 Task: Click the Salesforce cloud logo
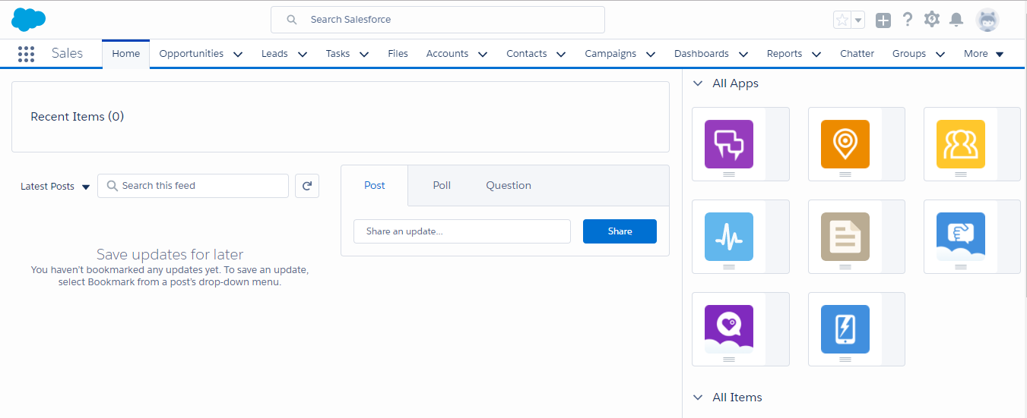pyautogui.click(x=29, y=20)
